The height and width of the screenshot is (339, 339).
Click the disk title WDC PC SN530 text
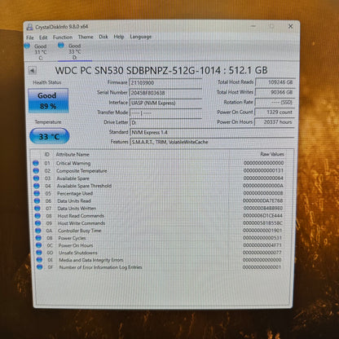pyautogui.click(x=161, y=70)
